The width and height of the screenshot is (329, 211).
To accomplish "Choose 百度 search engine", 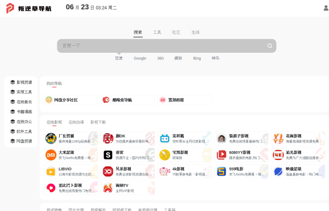I will [119, 58].
